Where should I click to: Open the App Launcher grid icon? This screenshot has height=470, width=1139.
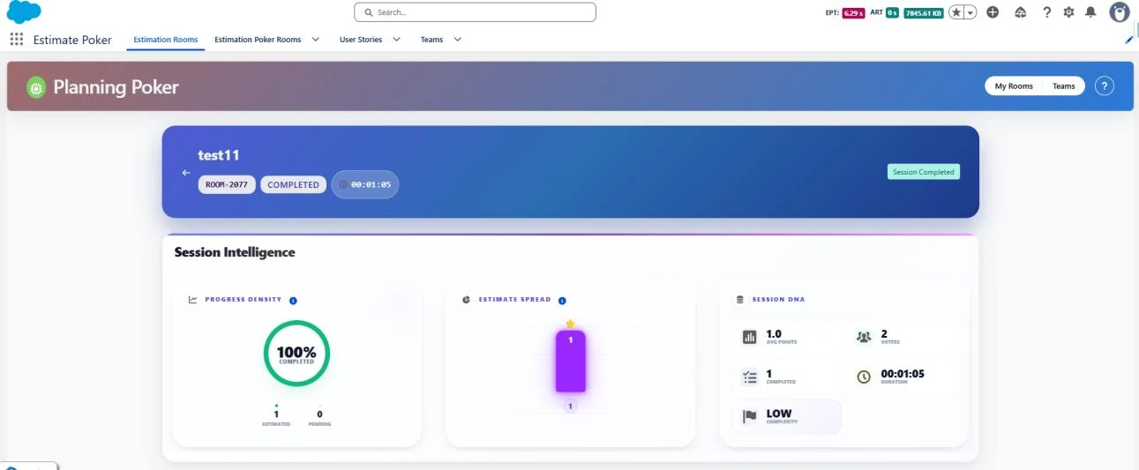pyautogui.click(x=16, y=40)
